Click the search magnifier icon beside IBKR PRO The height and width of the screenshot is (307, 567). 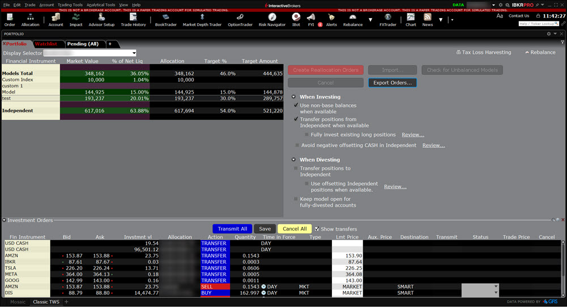point(508,5)
